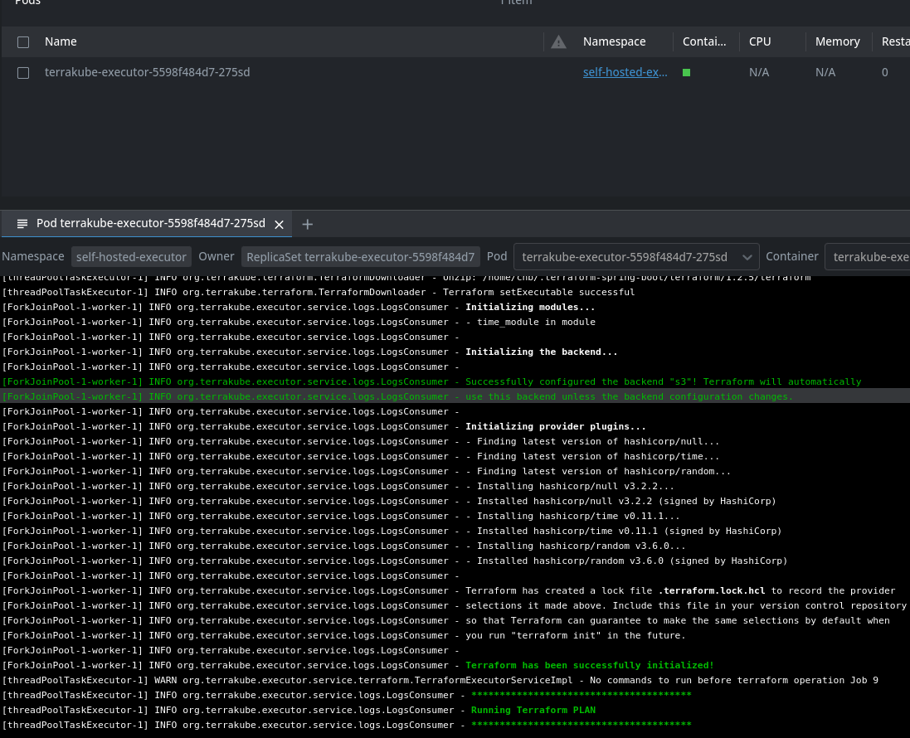
Task: Close the Pod terrakube-executor logs tab
Action: tap(279, 224)
